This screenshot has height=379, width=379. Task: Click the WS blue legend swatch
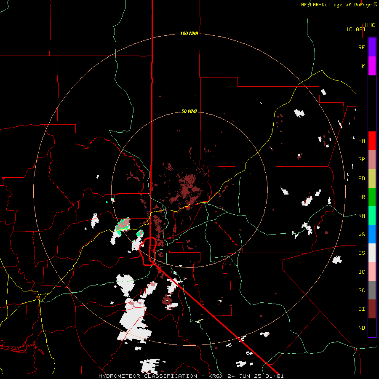point(372,234)
